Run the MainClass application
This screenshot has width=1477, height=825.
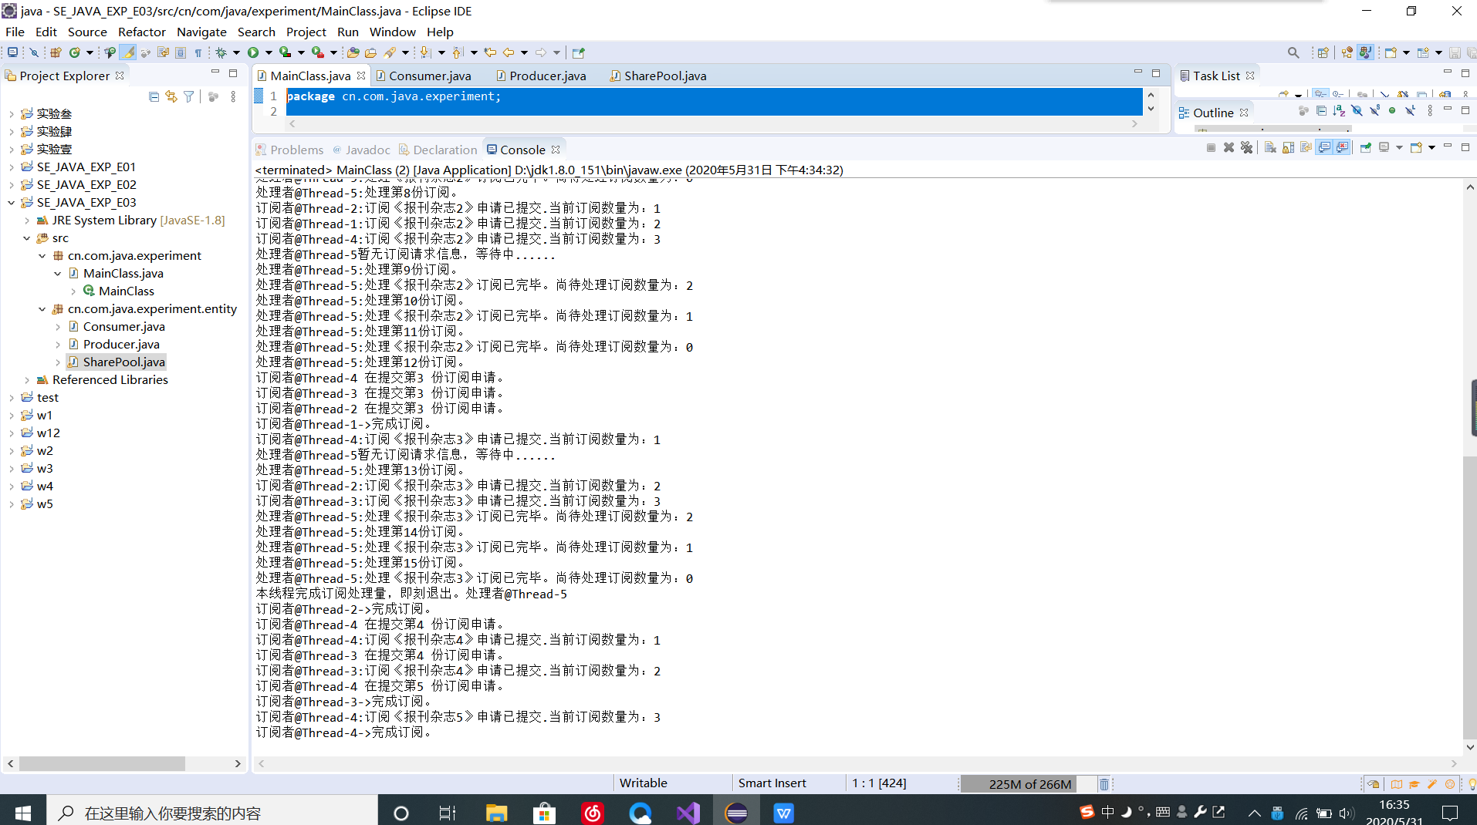(255, 52)
